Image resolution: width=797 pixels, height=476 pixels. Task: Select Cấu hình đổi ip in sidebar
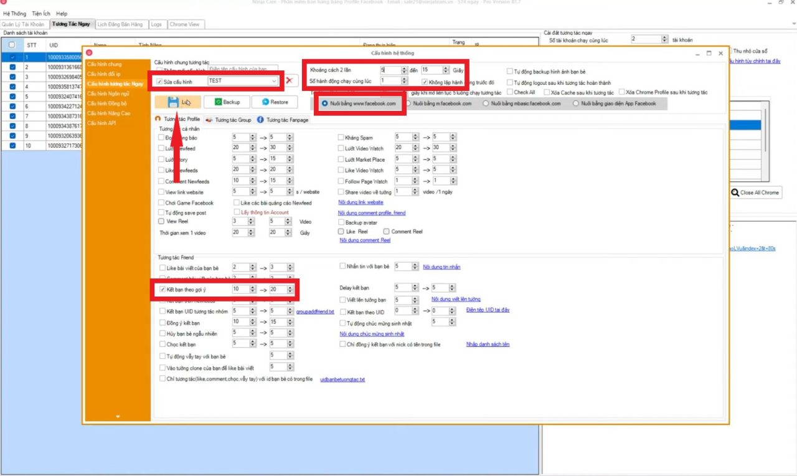click(x=104, y=74)
